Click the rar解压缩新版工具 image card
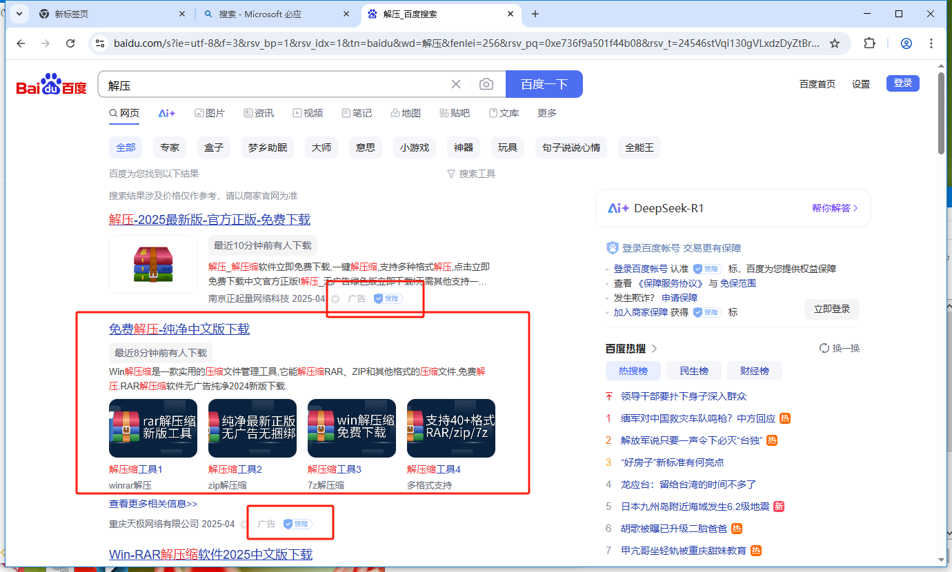The image size is (952, 572). [x=153, y=428]
